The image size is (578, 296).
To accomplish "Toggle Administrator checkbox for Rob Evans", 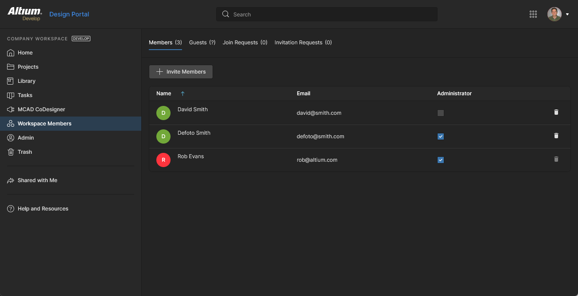I will (x=440, y=160).
